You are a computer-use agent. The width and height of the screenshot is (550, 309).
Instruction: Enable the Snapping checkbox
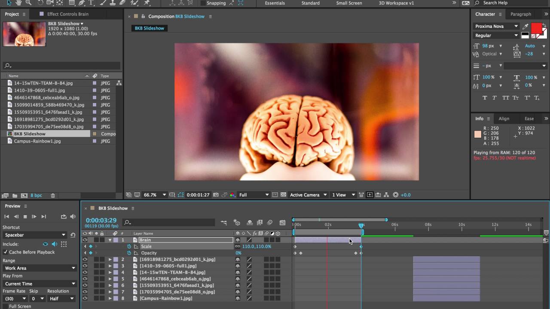(202, 3)
